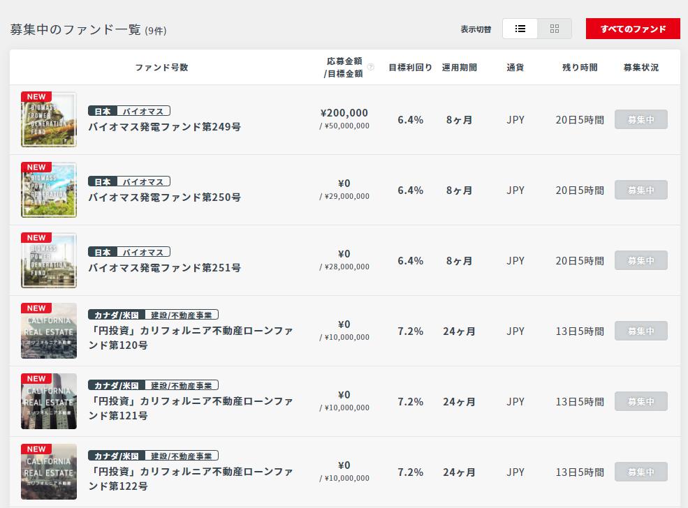688x508 pixels.
Task: Click 募集中 button for fund 250号
Action: click(641, 190)
